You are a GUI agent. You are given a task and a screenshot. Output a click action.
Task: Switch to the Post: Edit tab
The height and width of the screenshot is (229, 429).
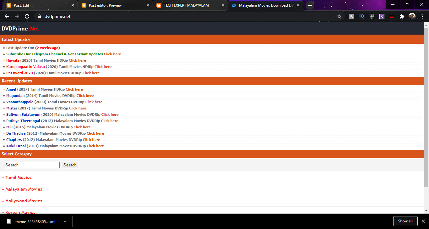tap(40, 5)
